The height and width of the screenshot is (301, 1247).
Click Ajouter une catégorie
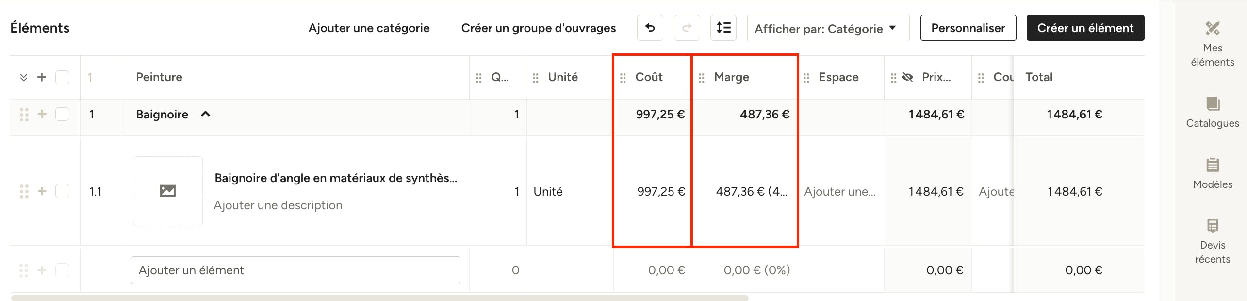(x=369, y=28)
